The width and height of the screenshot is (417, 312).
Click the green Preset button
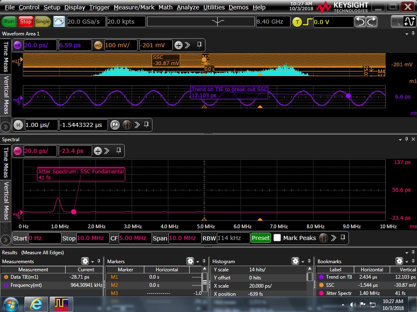pyautogui.click(x=261, y=238)
